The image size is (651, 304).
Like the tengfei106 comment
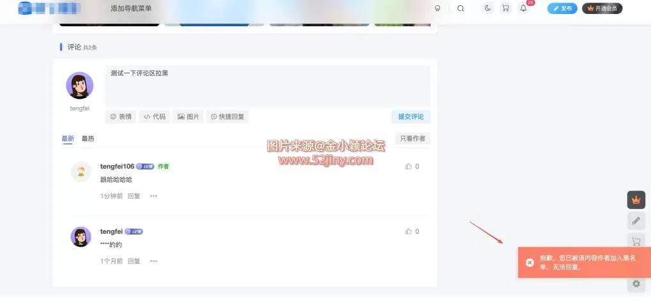click(x=412, y=166)
